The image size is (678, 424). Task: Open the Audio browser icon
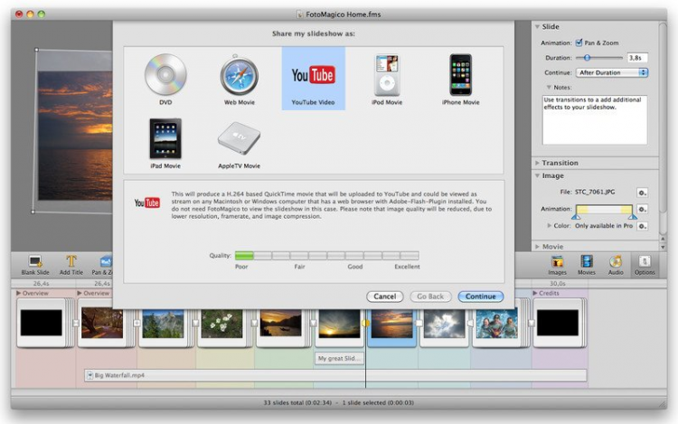pyautogui.click(x=616, y=265)
